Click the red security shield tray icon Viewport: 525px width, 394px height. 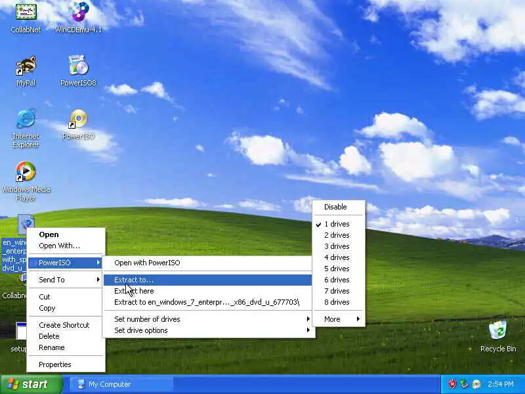452,384
